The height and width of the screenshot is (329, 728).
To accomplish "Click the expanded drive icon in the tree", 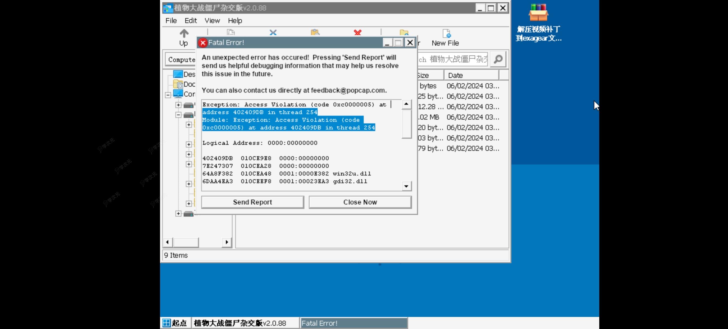I will click(188, 115).
